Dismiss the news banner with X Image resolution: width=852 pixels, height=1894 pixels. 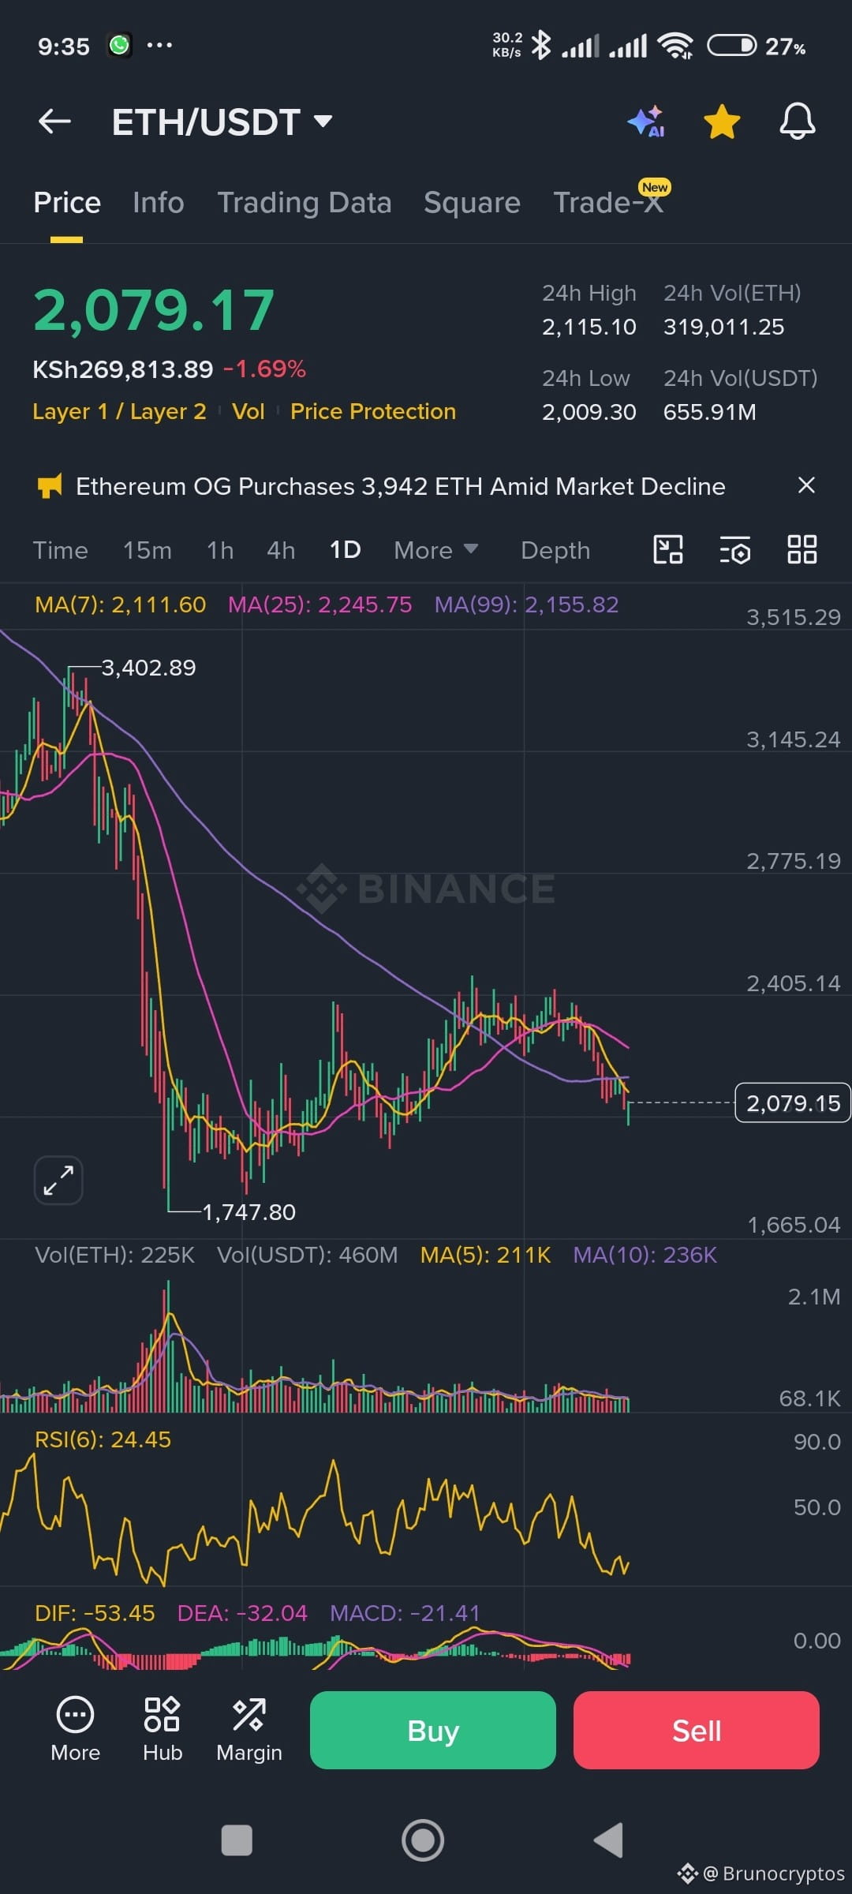point(806,485)
